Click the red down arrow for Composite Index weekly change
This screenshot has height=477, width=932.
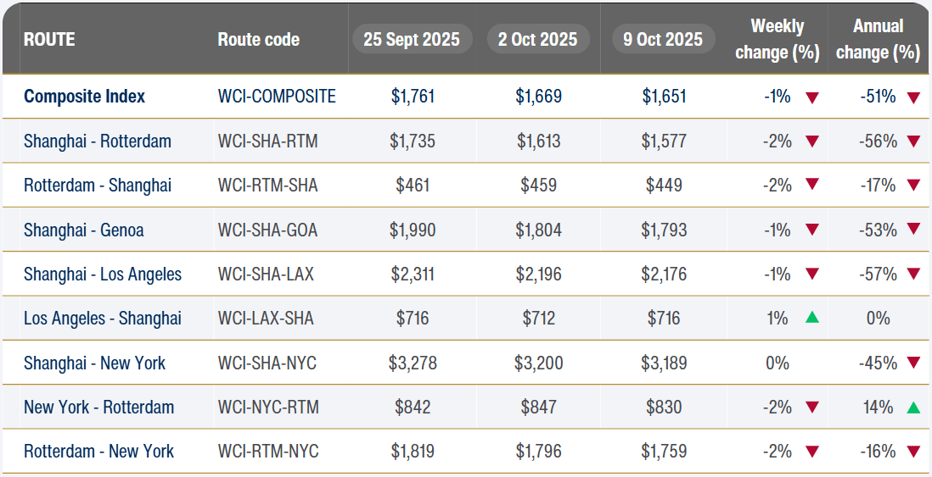tap(812, 97)
